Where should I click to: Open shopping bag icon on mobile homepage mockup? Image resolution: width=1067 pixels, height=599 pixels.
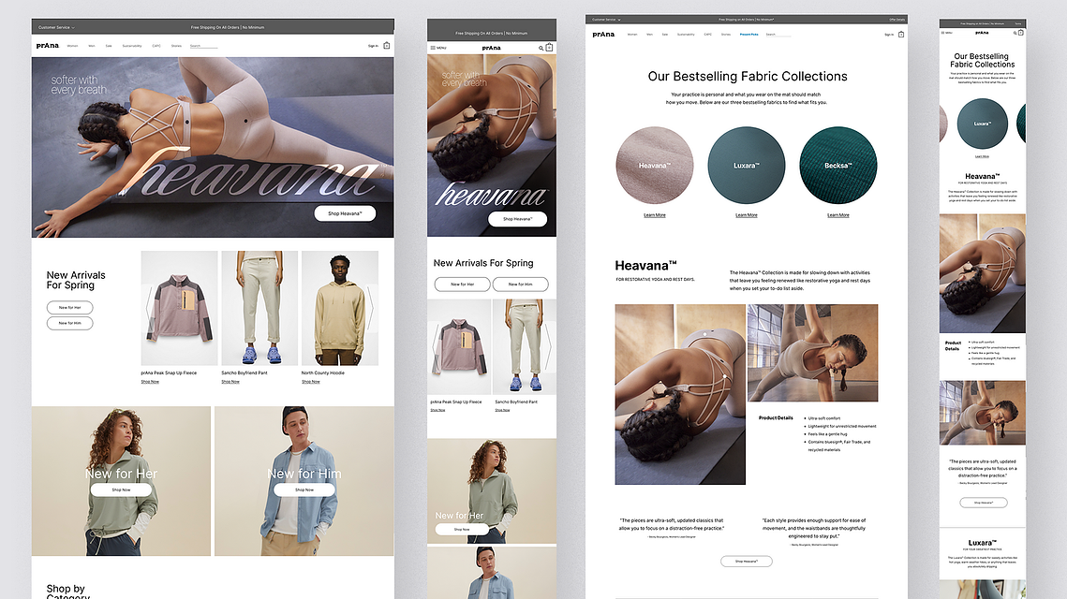pos(549,48)
